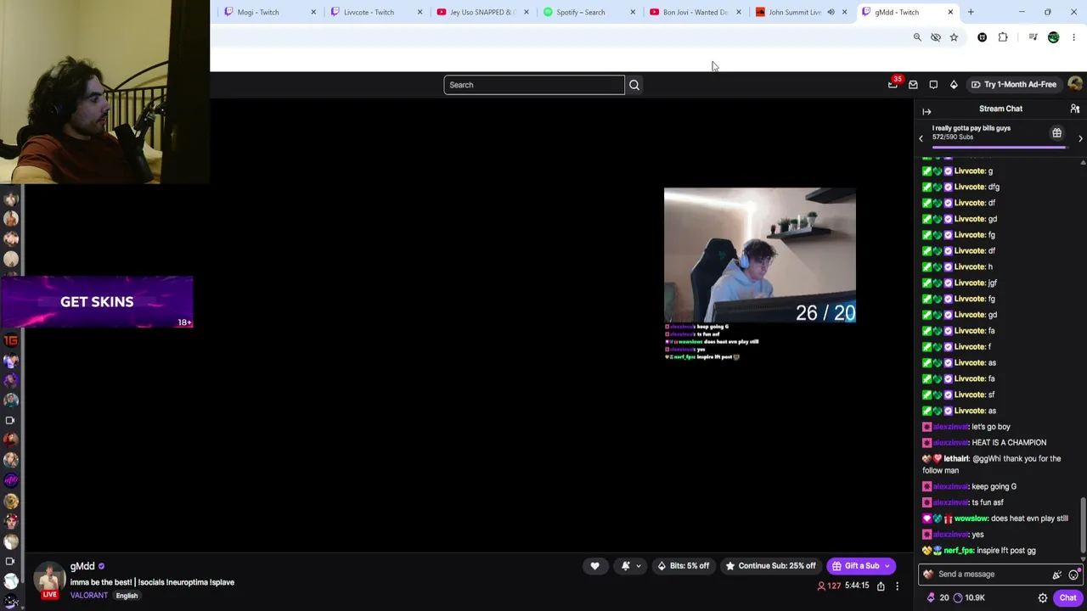
Task: Open the channel points balance icon
Action: point(958,597)
